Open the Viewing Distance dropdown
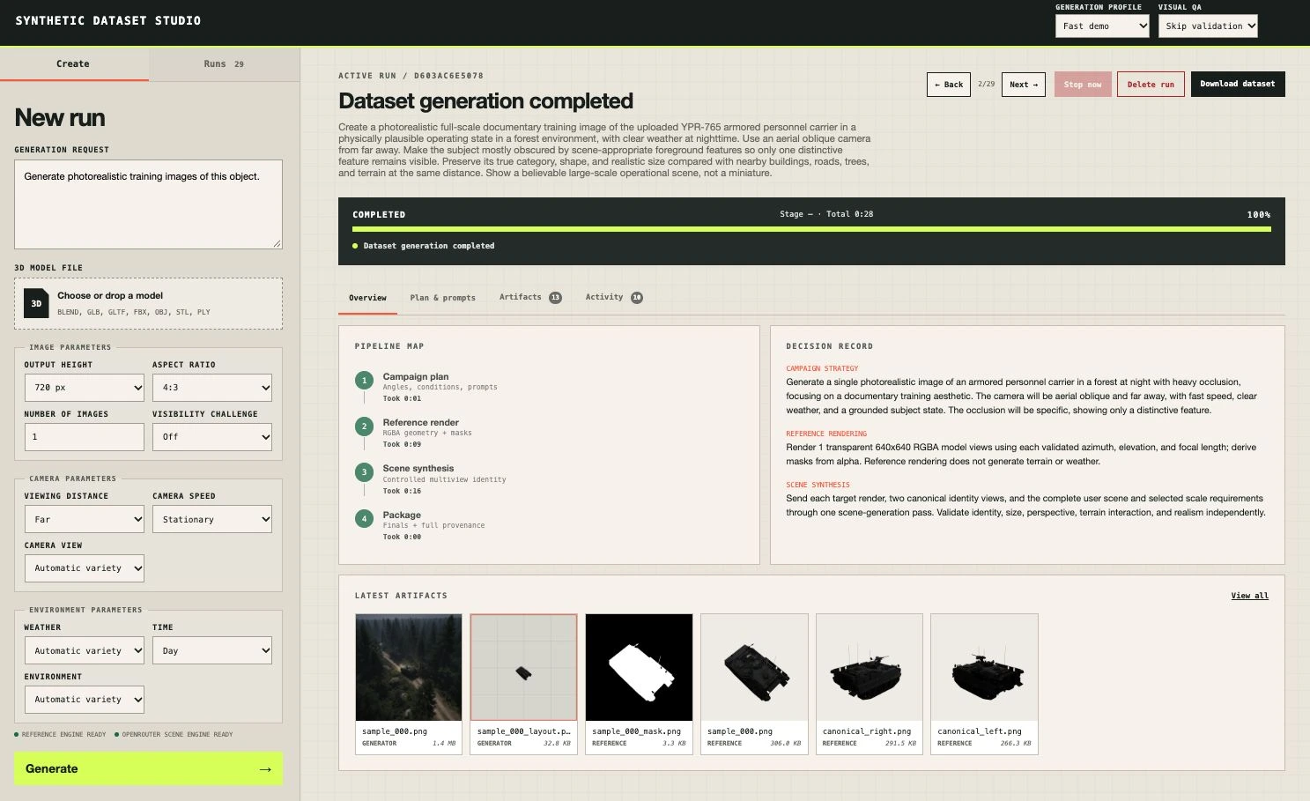Viewport: 1310px width, 801px height. [84, 519]
